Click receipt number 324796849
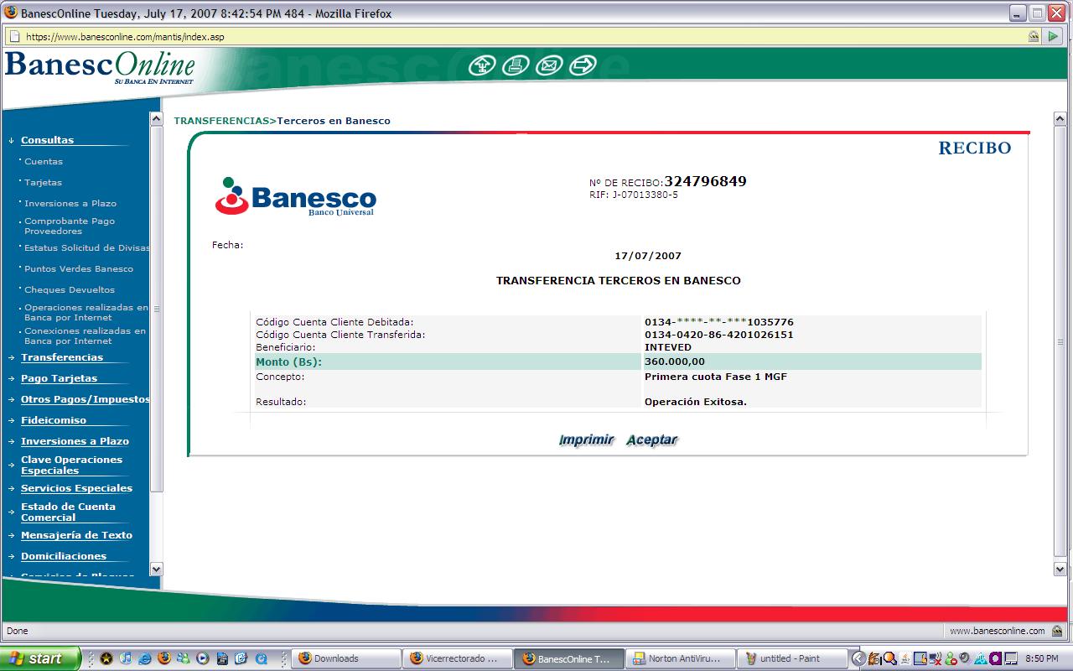The height and width of the screenshot is (671, 1073). [x=705, y=181]
